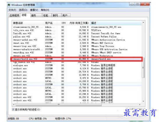The width and height of the screenshot is (159, 122).
Task: Select svchost.exe row with 8,472 K
Action: tap(77, 78)
